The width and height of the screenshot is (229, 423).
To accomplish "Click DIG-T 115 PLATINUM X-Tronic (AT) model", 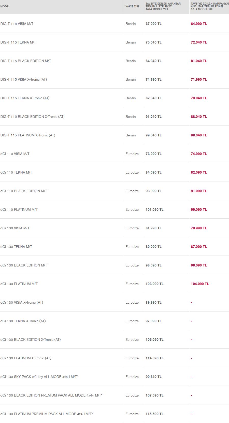I will click(28, 135).
